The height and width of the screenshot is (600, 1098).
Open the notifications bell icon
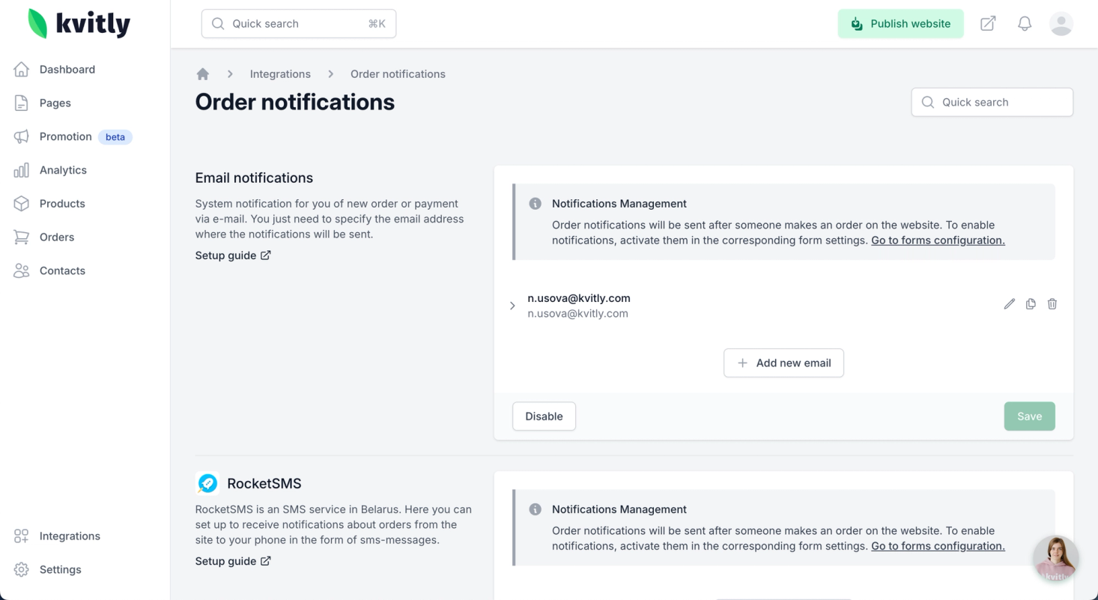click(1025, 24)
